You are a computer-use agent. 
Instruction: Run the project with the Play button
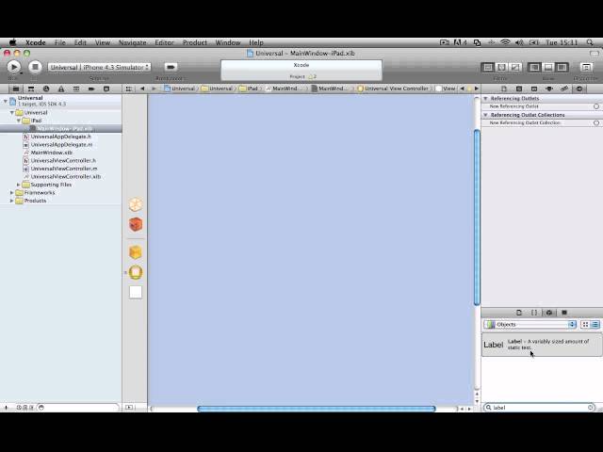(14, 67)
